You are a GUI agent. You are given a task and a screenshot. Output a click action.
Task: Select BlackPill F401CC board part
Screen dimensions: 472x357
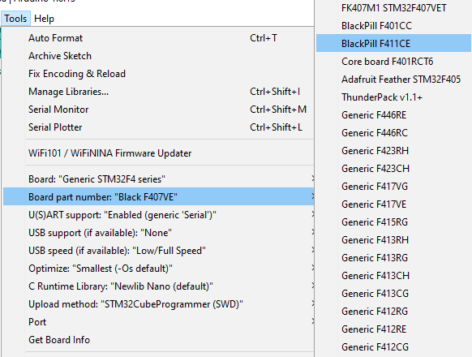pos(393,26)
